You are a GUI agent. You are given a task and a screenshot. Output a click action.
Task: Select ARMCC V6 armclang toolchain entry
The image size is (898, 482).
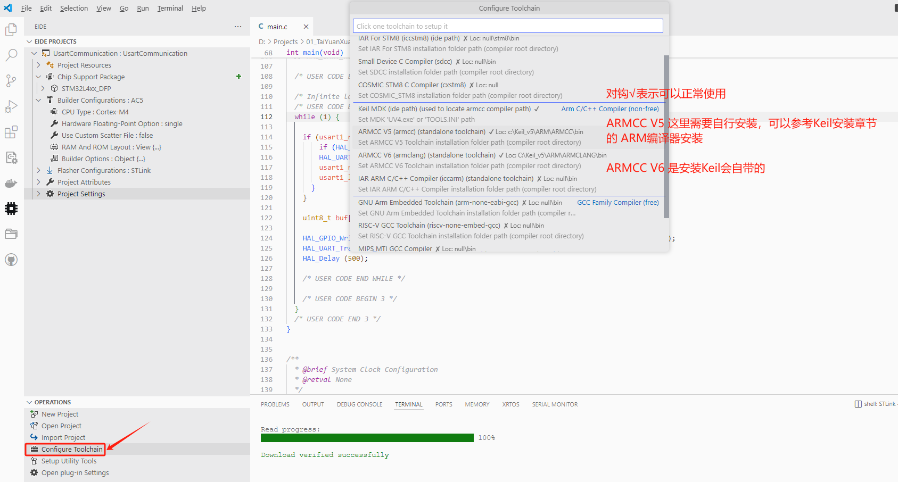tap(508, 161)
